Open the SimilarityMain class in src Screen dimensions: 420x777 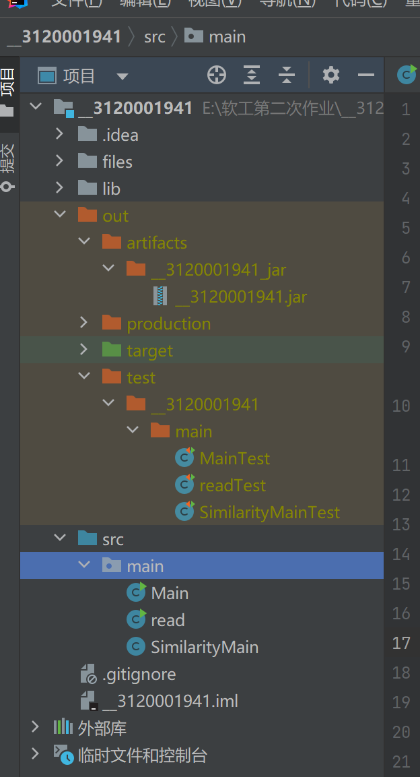click(x=204, y=647)
